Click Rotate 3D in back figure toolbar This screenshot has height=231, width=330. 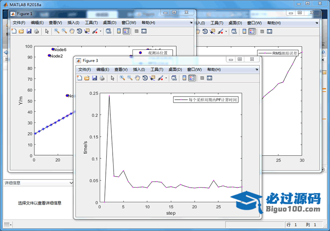(205, 31)
